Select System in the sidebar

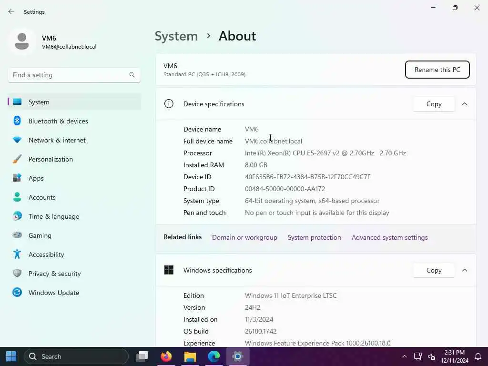tap(74, 102)
